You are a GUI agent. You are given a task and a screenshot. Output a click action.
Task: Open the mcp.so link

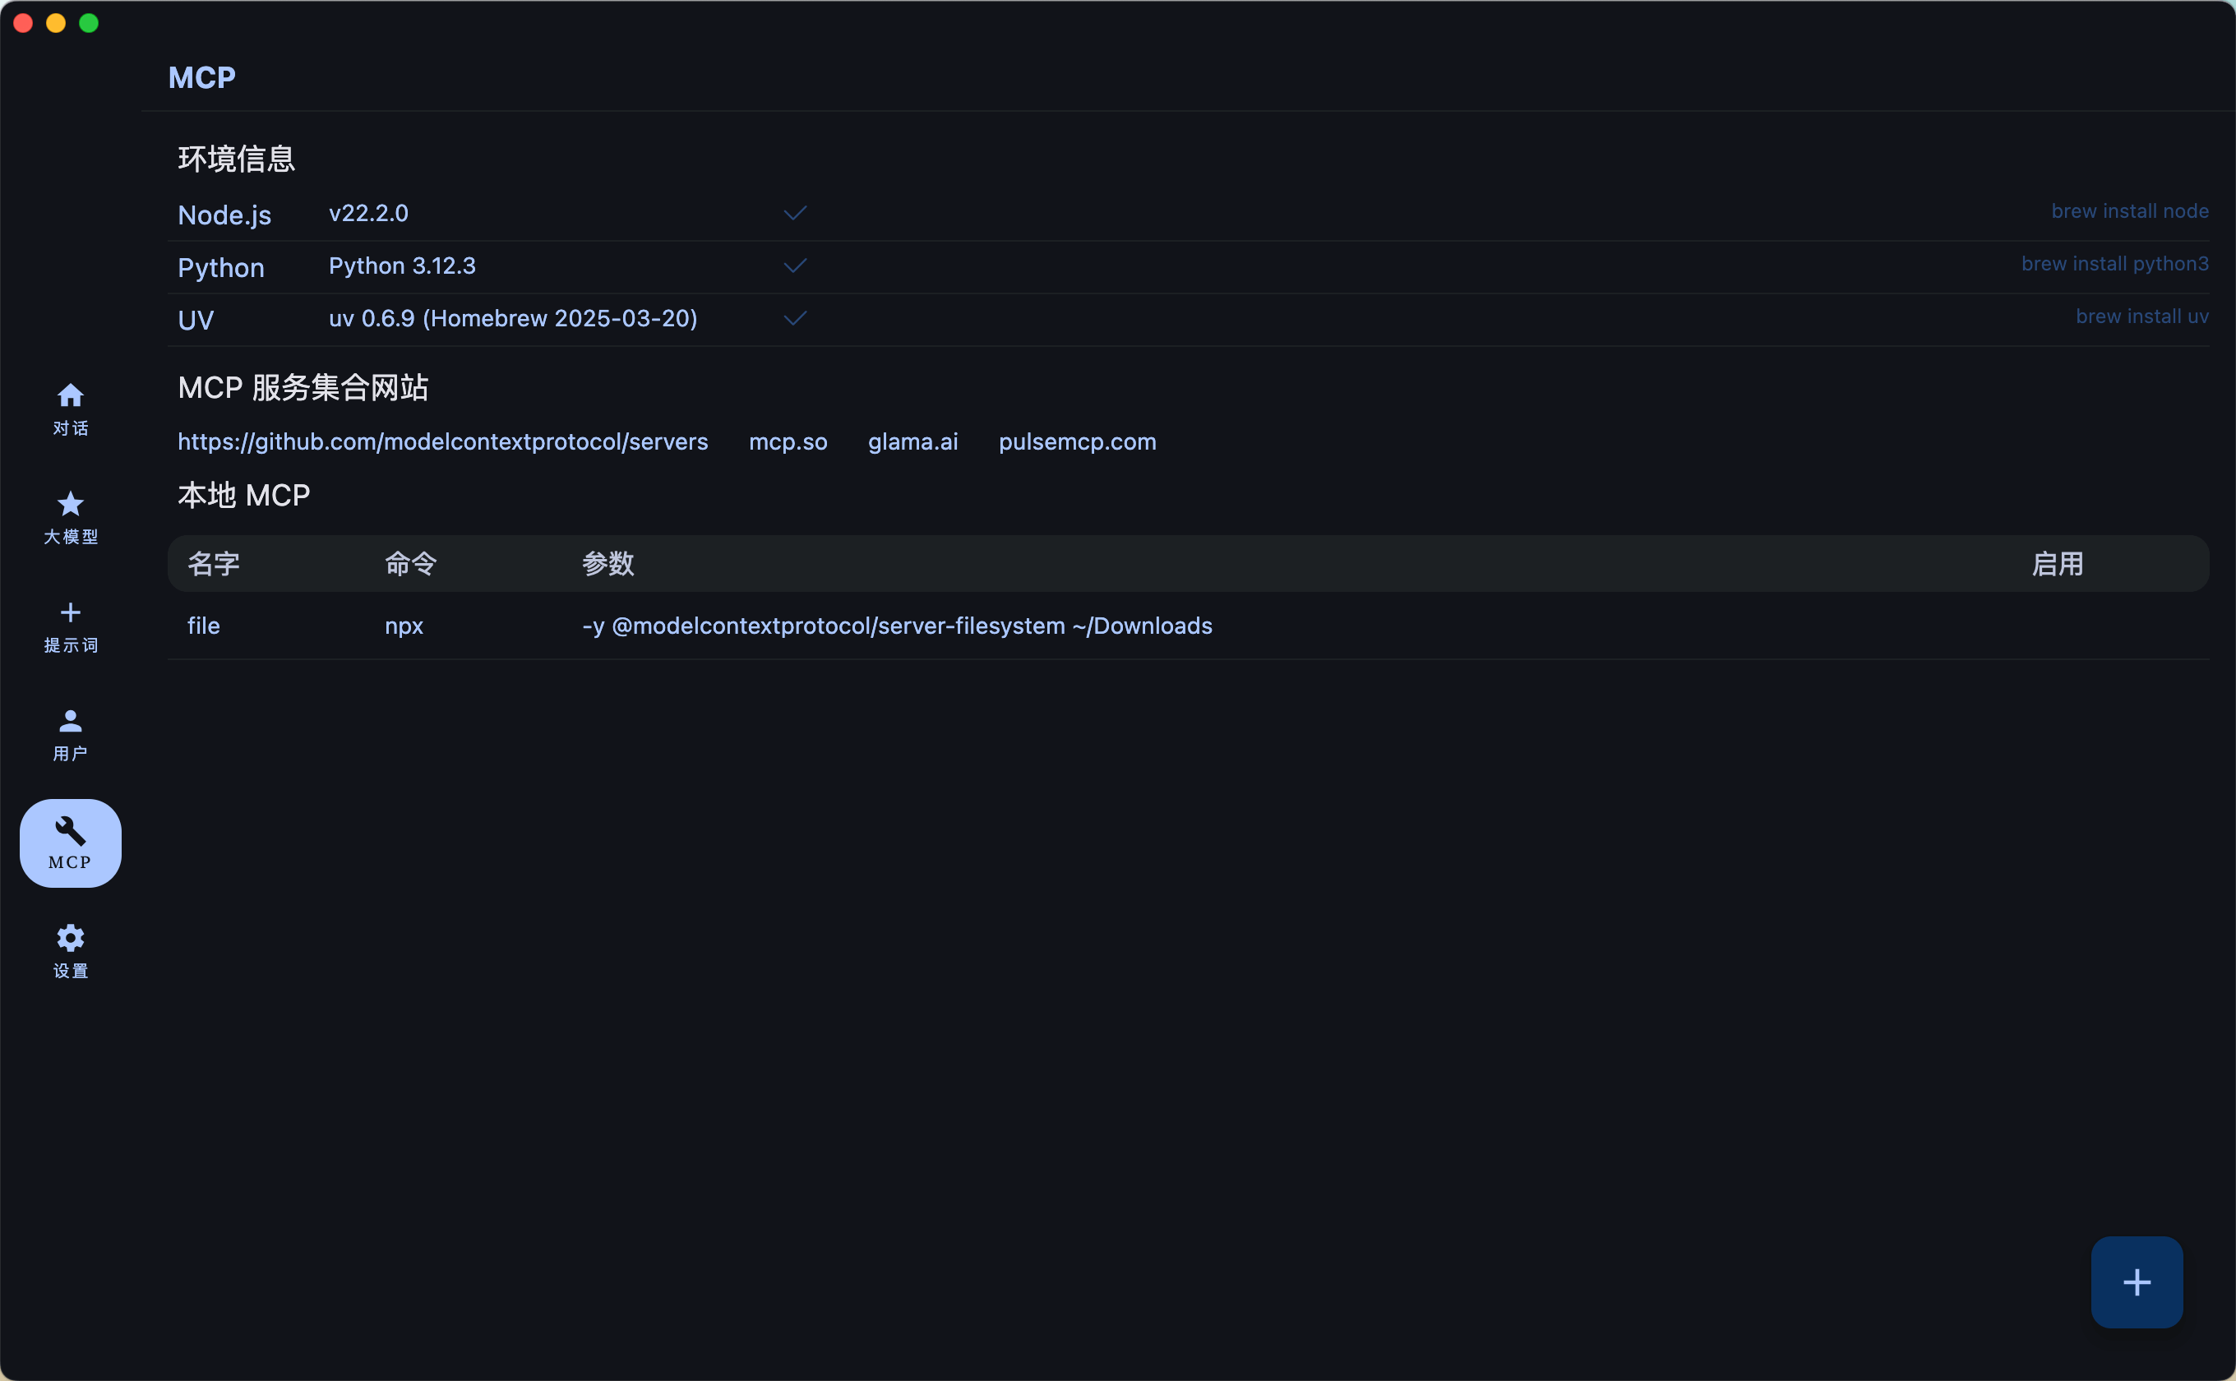click(x=788, y=441)
